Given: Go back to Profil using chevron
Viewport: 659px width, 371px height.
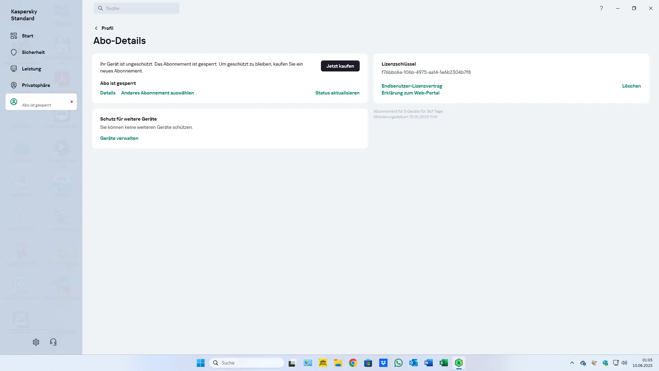Looking at the screenshot, I should [x=96, y=28].
